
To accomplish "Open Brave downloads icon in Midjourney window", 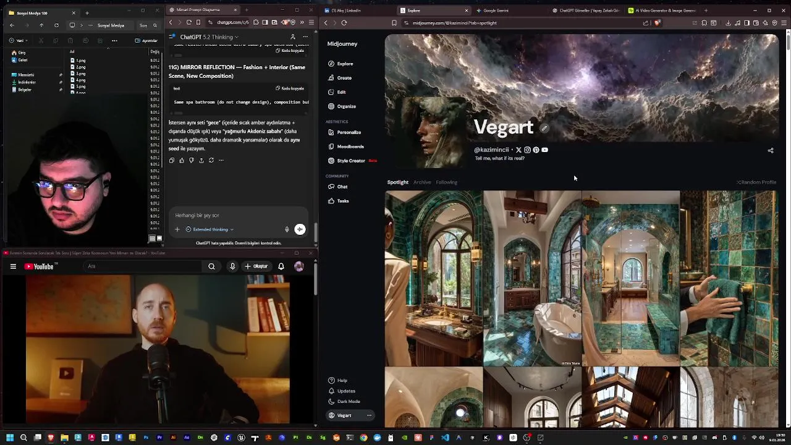I will pyautogui.click(x=728, y=23).
